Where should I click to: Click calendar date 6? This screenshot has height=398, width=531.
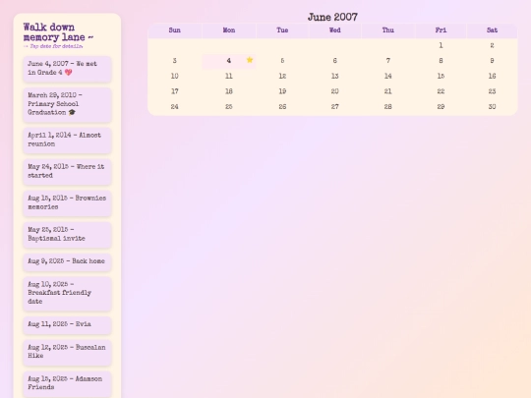click(x=335, y=61)
